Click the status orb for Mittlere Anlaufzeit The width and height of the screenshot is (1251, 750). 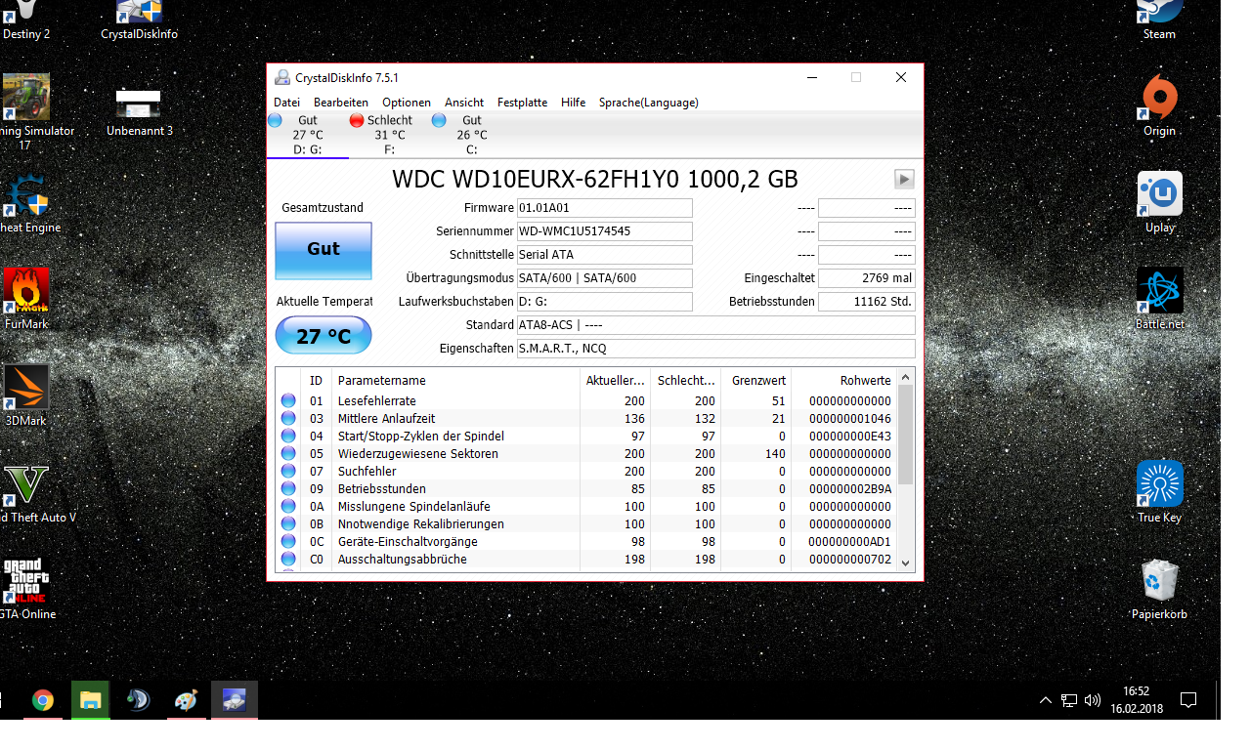click(288, 419)
